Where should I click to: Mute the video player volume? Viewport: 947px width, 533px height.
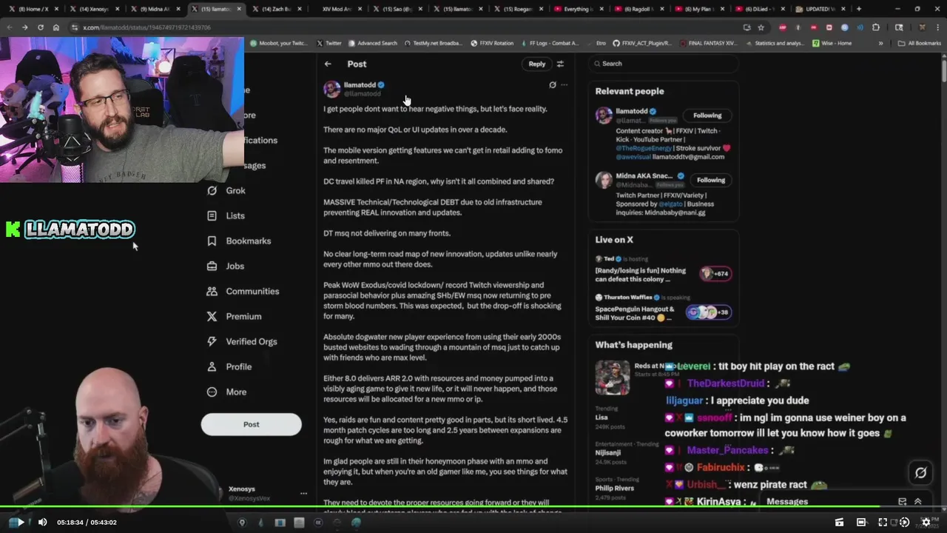coord(42,522)
